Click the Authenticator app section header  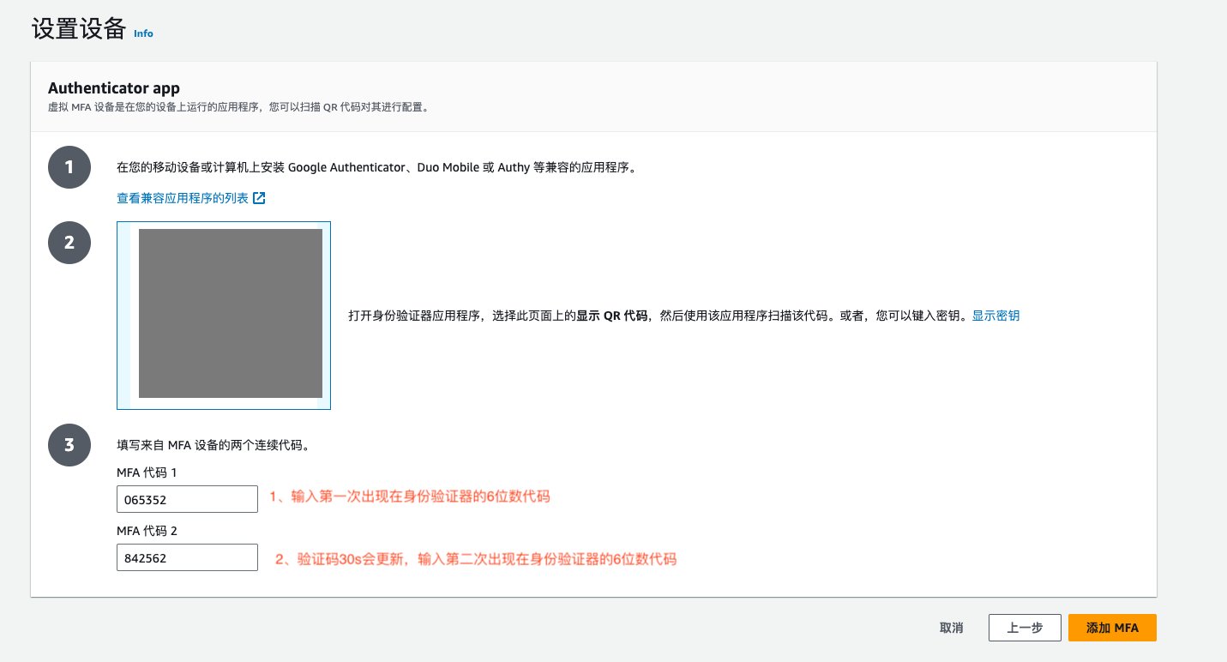113,88
